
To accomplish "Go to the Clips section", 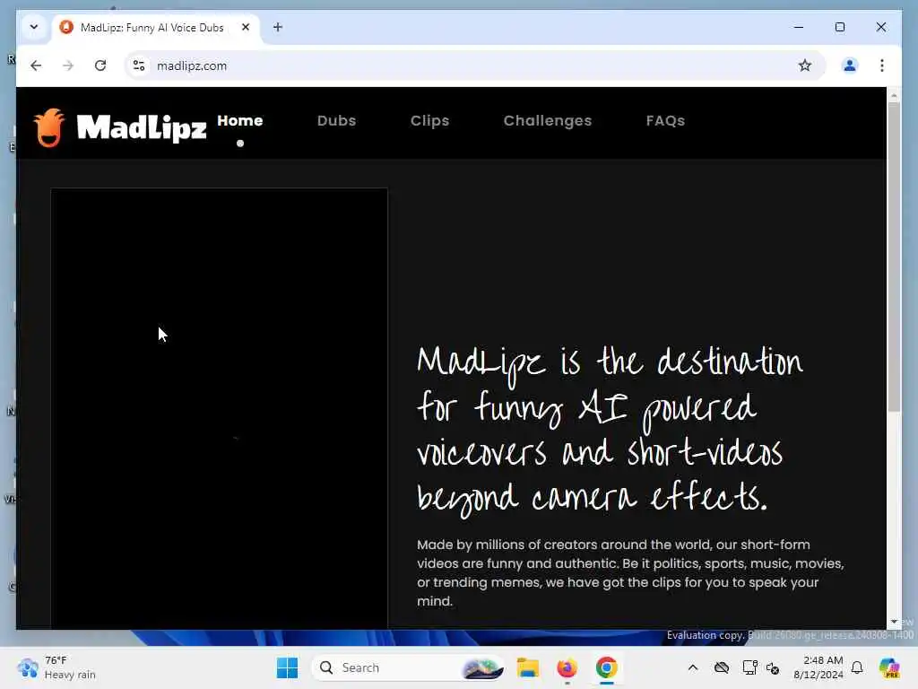I will pyautogui.click(x=429, y=121).
